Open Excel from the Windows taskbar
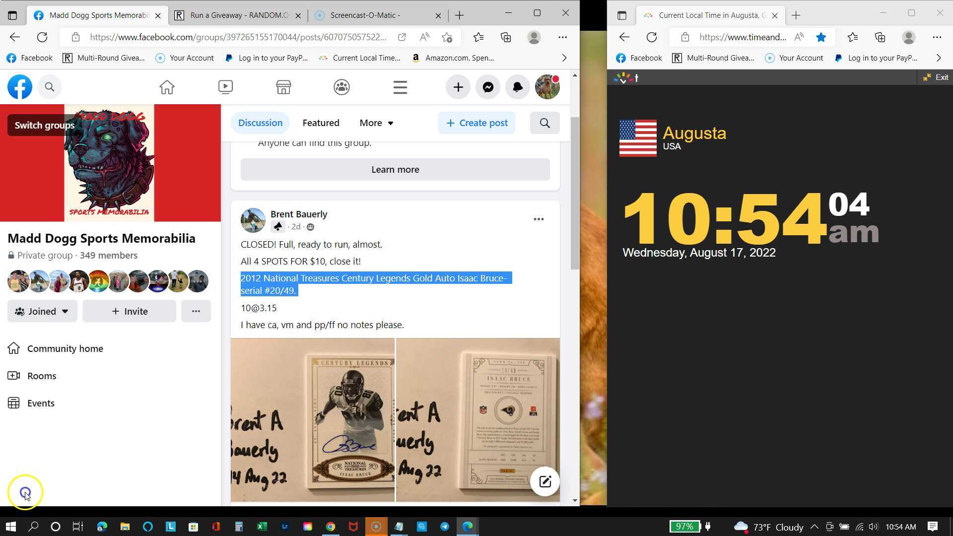Screen dimensions: 953x536 tap(262, 527)
